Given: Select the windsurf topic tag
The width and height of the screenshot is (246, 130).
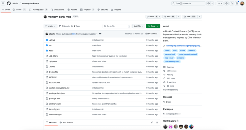Looking at the screenshot, I should pyautogui.click(x=192, y=51).
